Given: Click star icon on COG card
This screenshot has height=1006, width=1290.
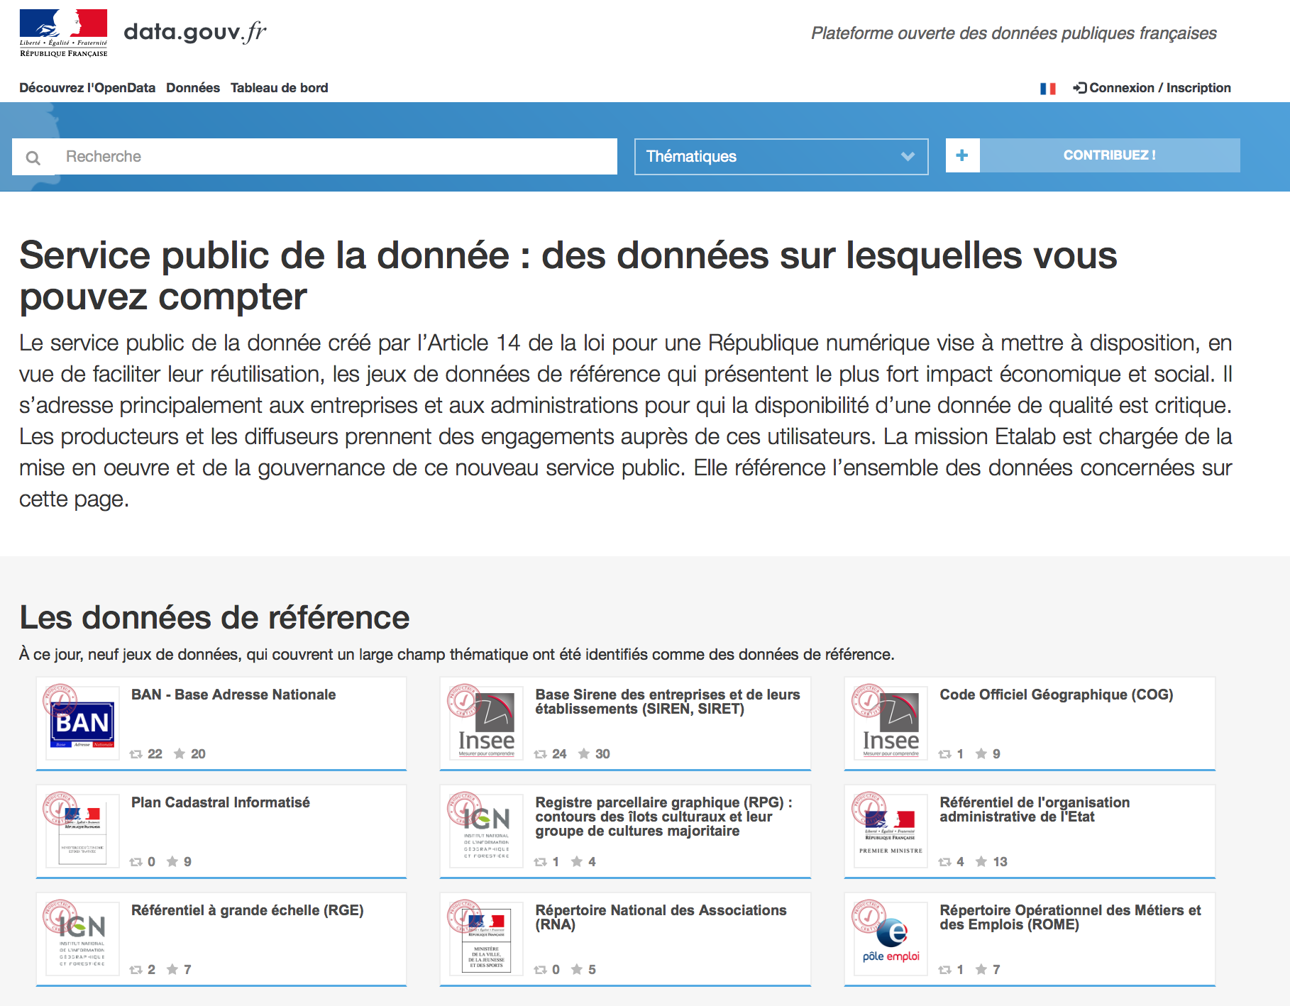Looking at the screenshot, I should point(981,753).
